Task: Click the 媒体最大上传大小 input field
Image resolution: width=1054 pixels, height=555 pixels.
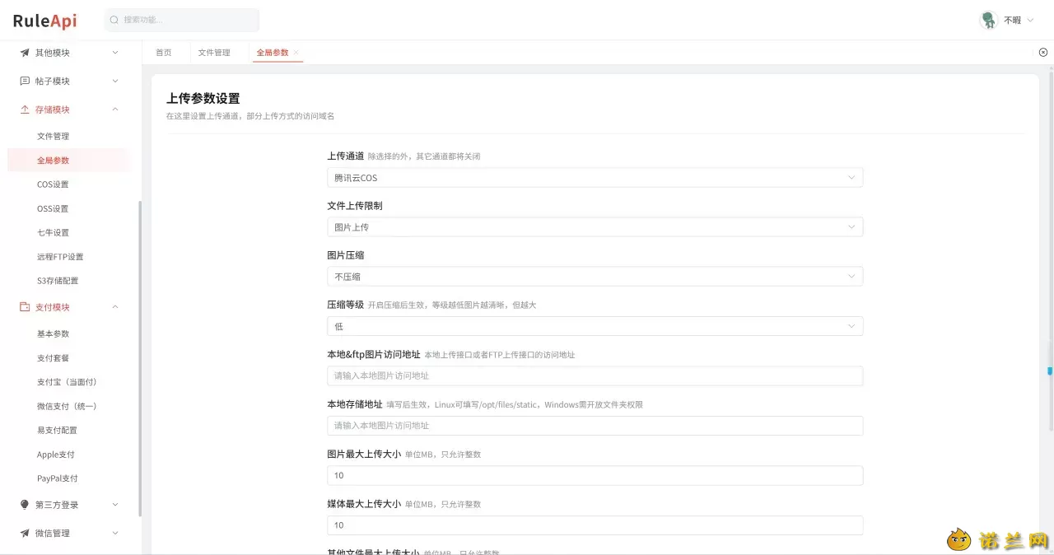Action: pos(595,525)
